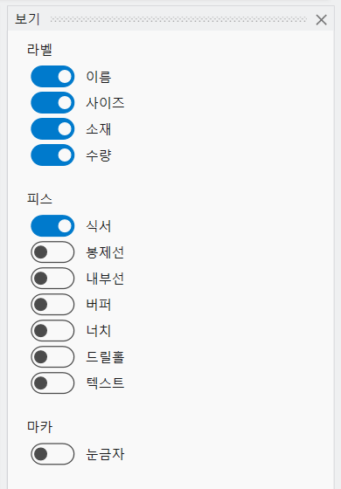This screenshot has height=489, width=341.
Task: Enable the 버퍼 toggle switch
Action: click(x=52, y=305)
